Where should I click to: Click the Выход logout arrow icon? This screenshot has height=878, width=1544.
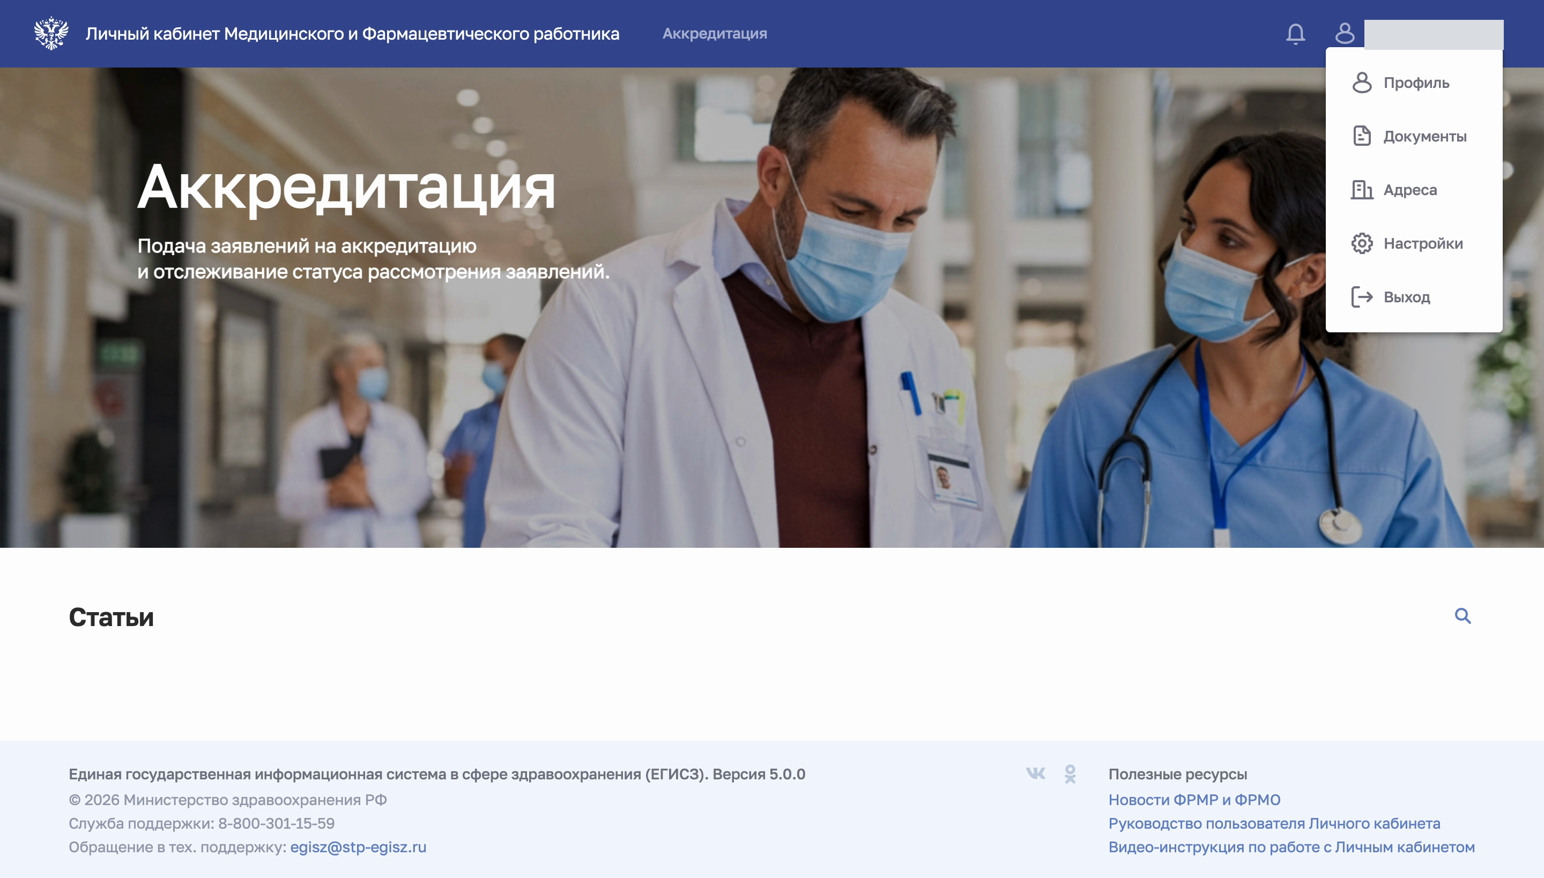click(x=1362, y=297)
